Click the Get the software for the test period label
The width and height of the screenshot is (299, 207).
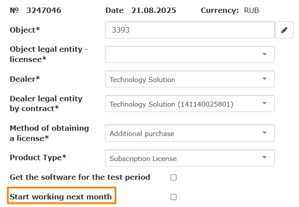point(80,177)
